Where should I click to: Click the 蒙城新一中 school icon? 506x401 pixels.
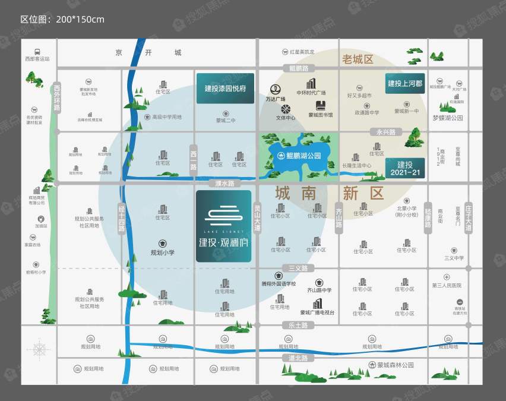(407, 105)
